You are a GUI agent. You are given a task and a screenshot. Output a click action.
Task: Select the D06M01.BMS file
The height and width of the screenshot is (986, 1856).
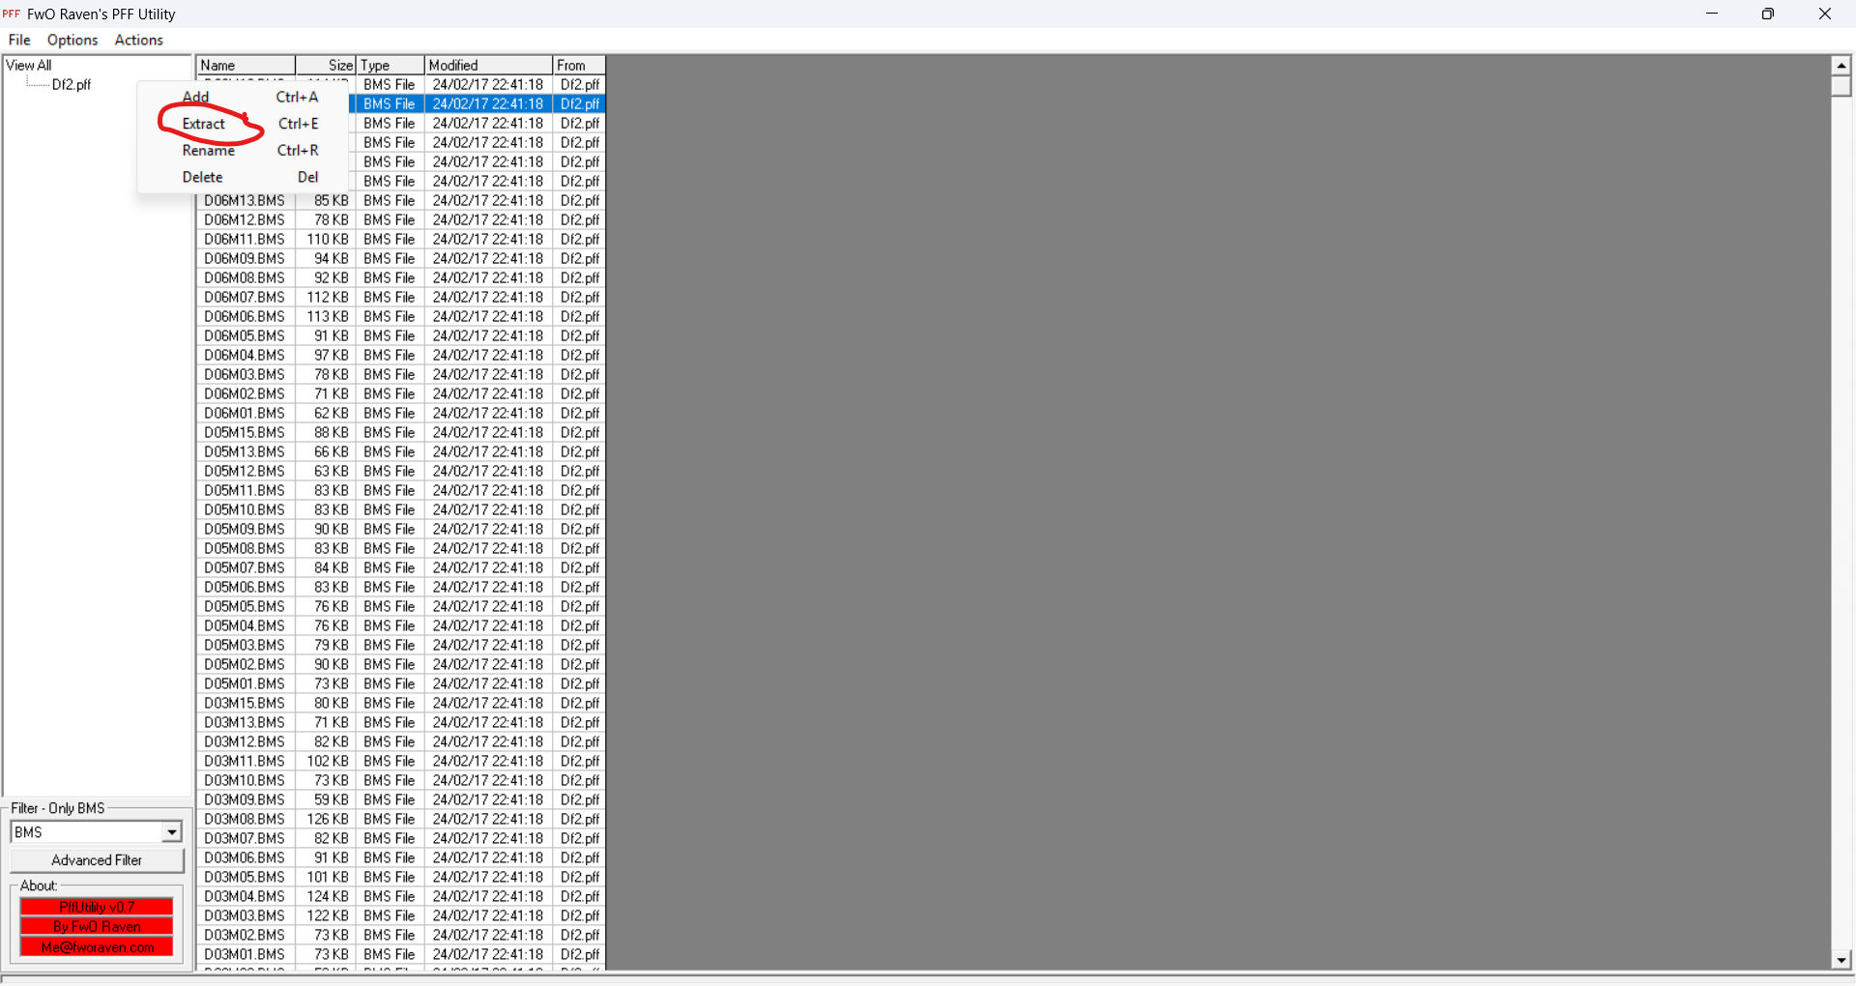pos(245,413)
